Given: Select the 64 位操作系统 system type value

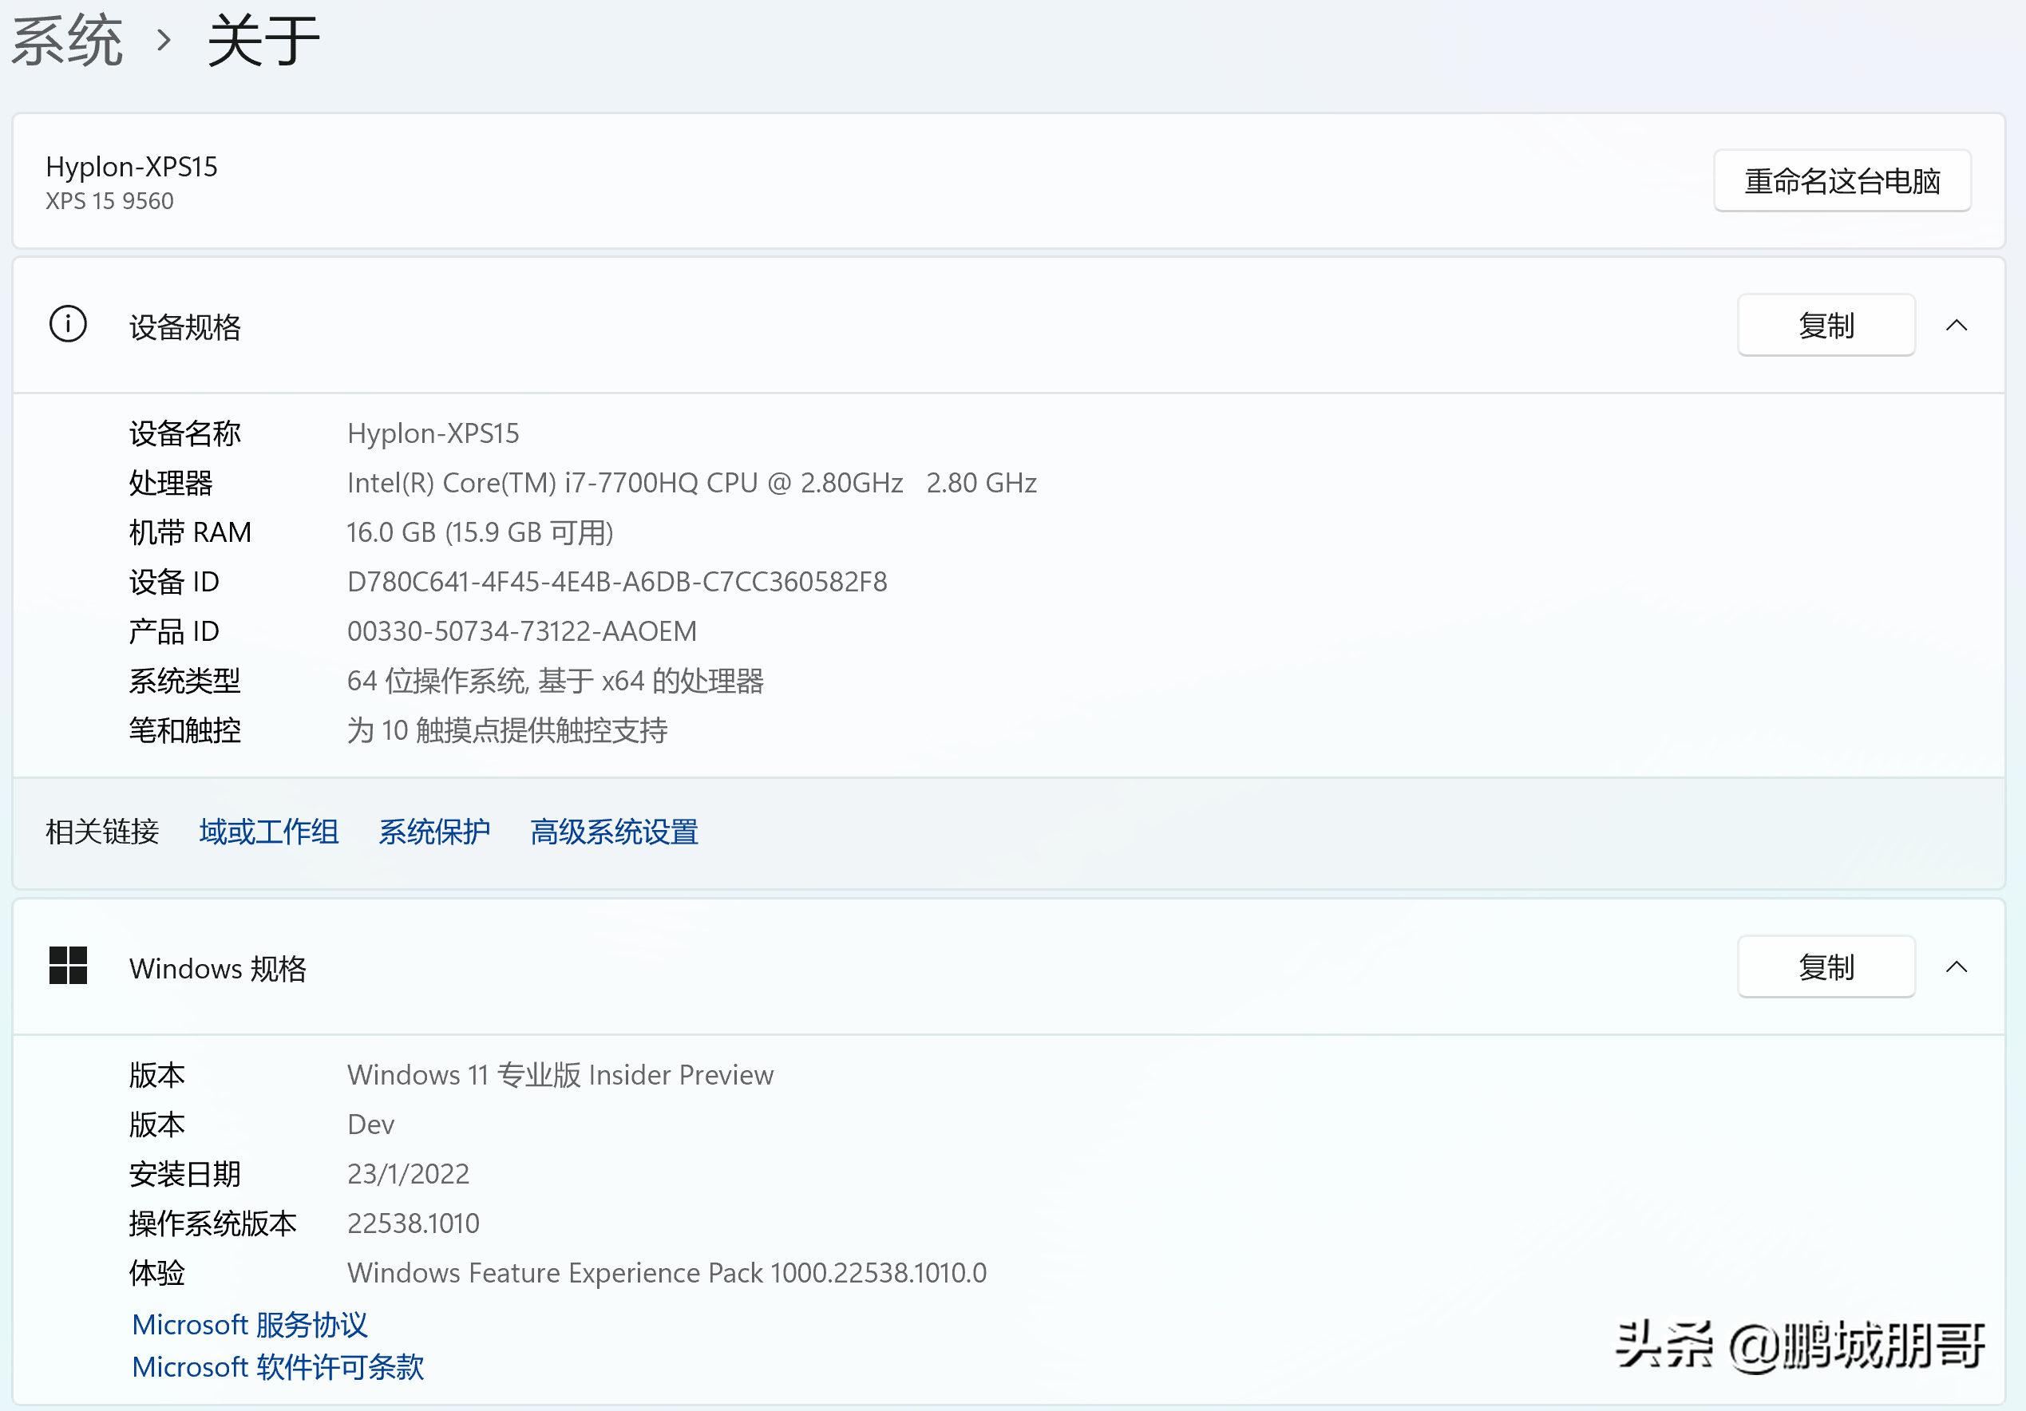Looking at the screenshot, I should (555, 680).
